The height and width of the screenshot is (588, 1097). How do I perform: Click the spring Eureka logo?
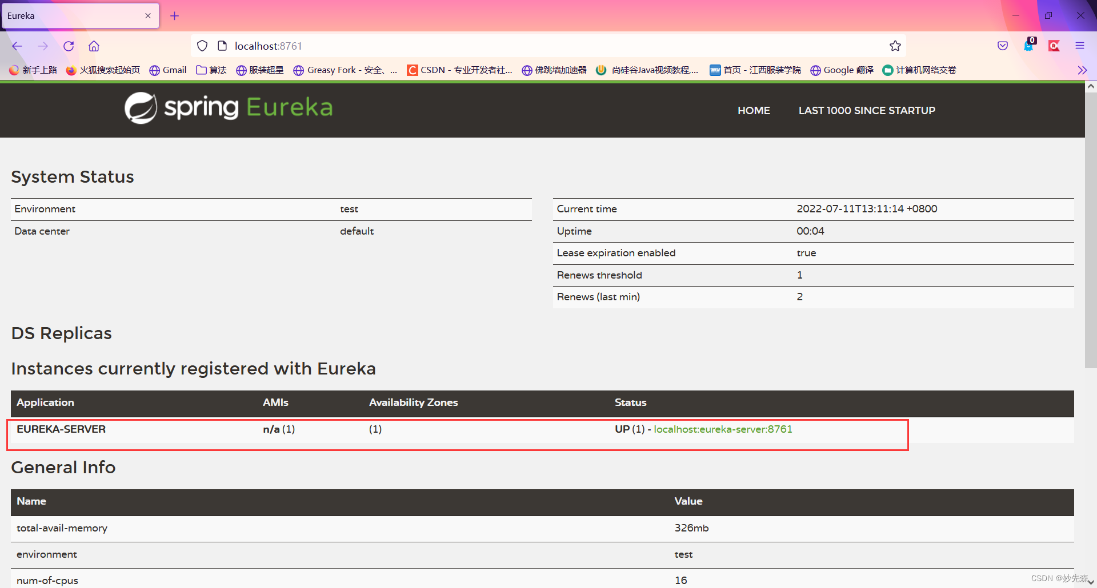(x=229, y=108)
